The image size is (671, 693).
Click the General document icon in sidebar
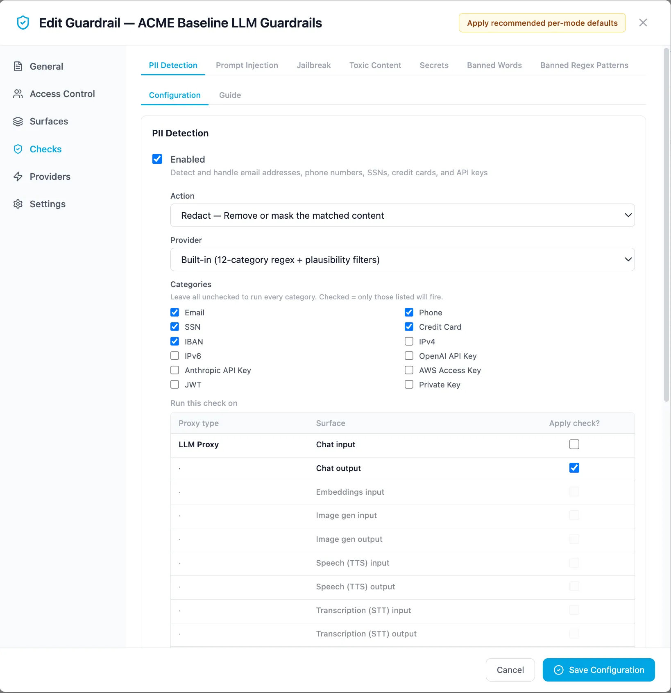pyautogui.click(x=18, y=66)
